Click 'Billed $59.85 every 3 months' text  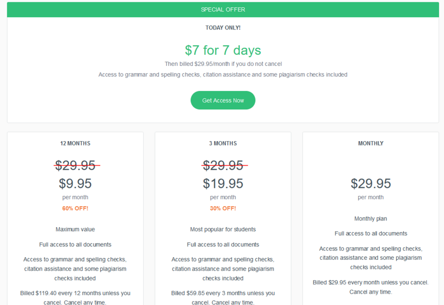(x=223, y=293)
